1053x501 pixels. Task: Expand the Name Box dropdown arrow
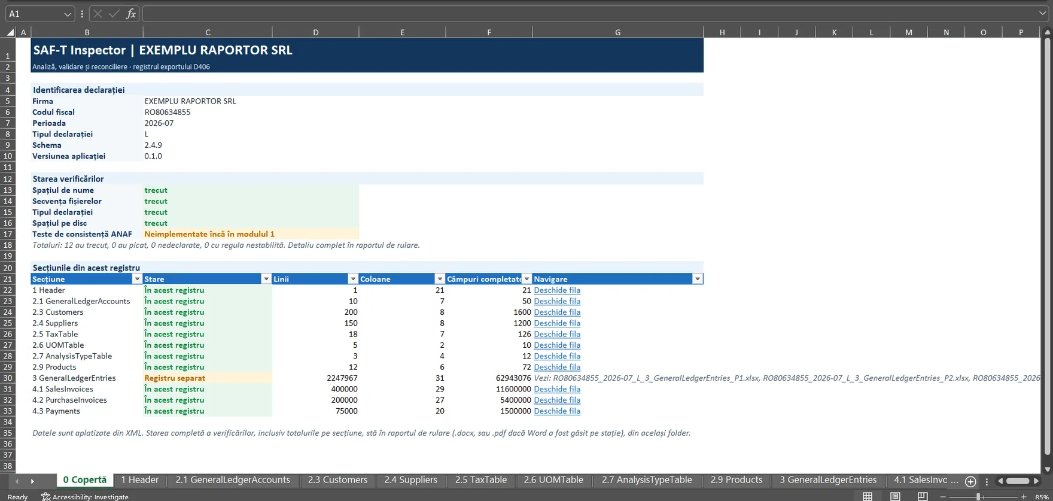click(x=68, y=14)
